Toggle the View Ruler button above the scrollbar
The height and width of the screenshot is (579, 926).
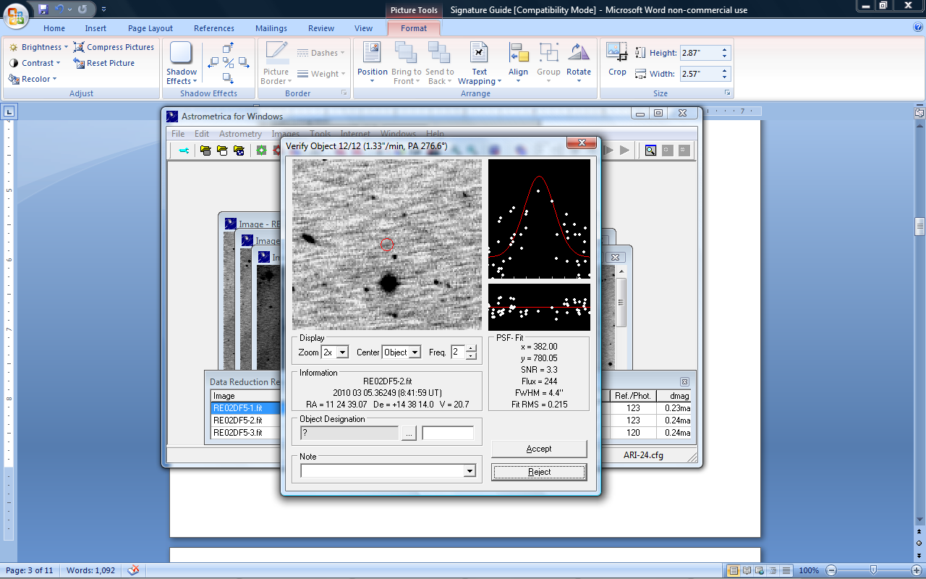(919, 113)
